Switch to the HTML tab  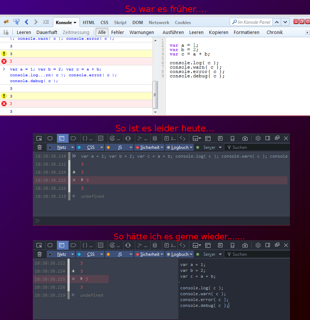click(x=89, y=23)
